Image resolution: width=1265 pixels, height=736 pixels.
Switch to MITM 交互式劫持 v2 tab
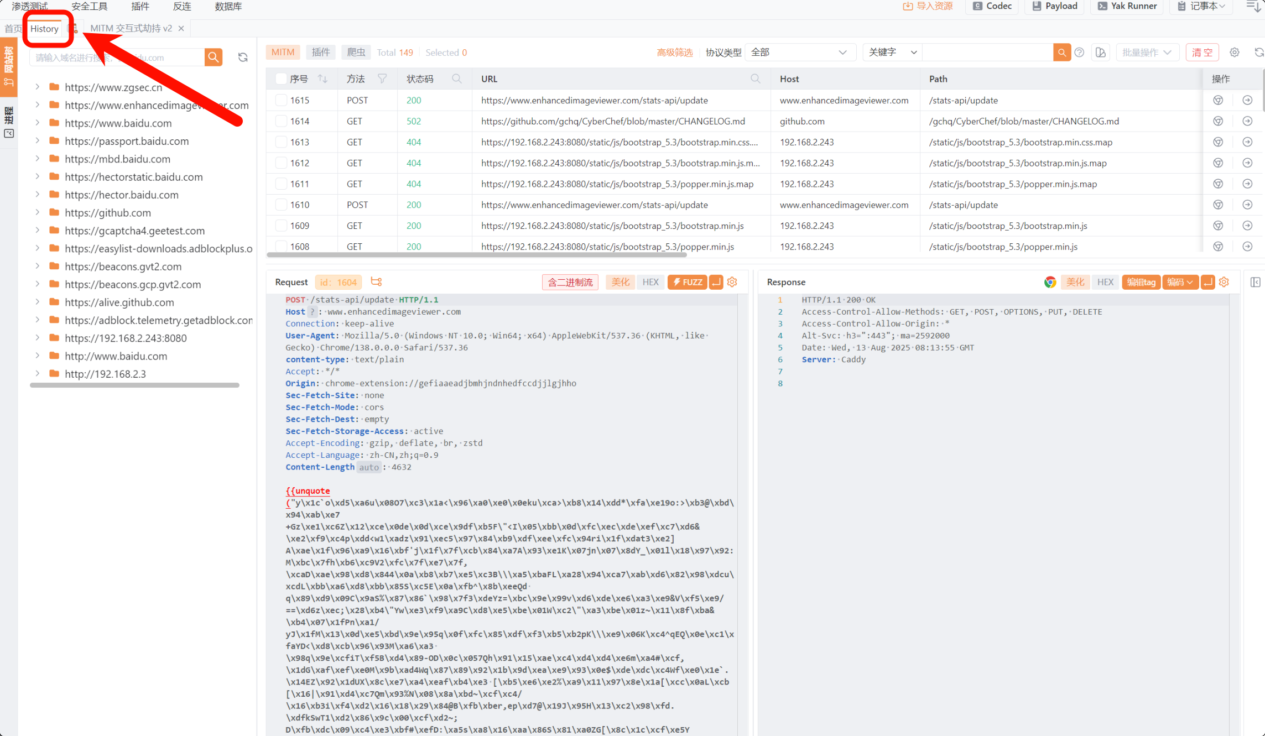coord(131,28)
